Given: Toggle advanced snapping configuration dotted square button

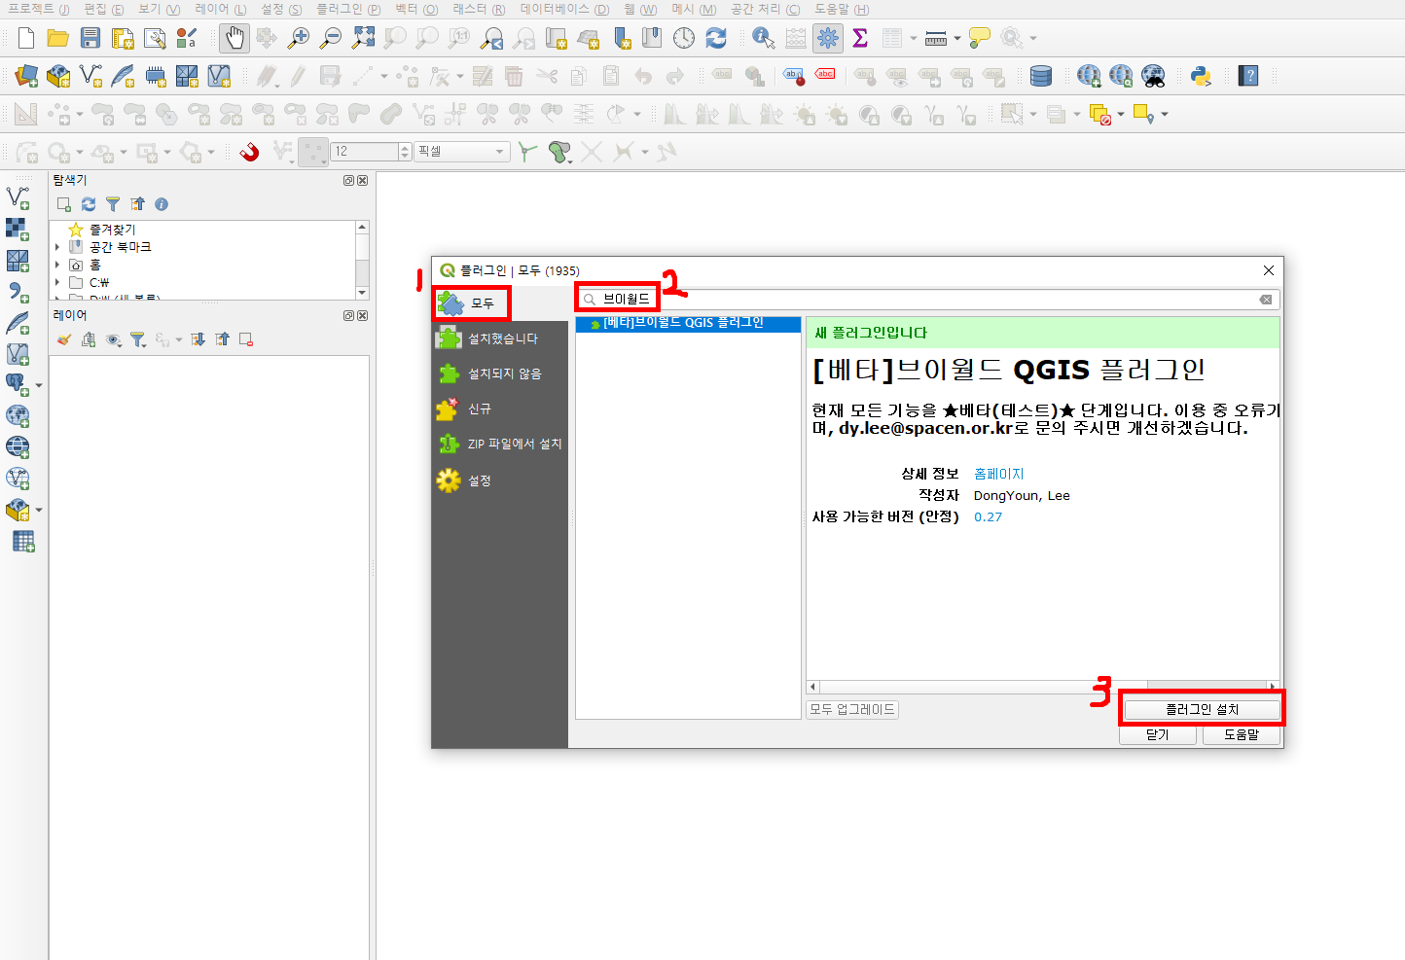Looking at the screenshot, I should coord(313,152).
